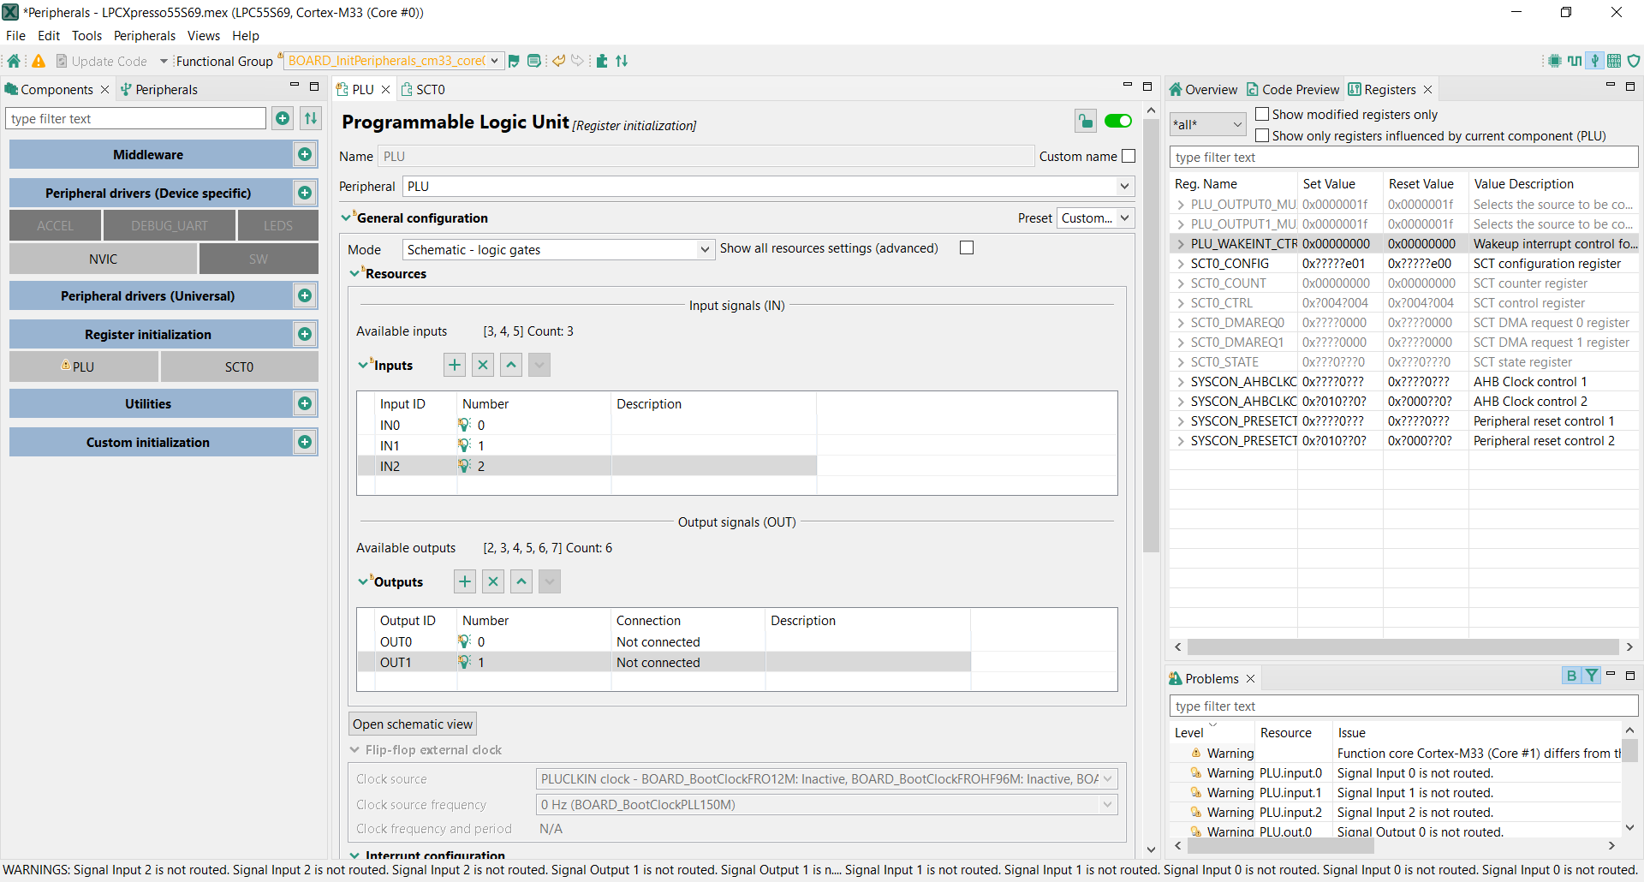Click the Components filter text field
This screenshot has height=882, width=1644.
(137, 118)
